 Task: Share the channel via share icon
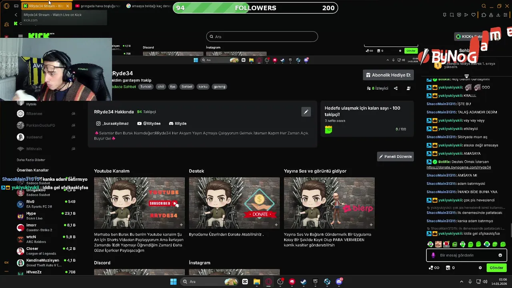396,88
